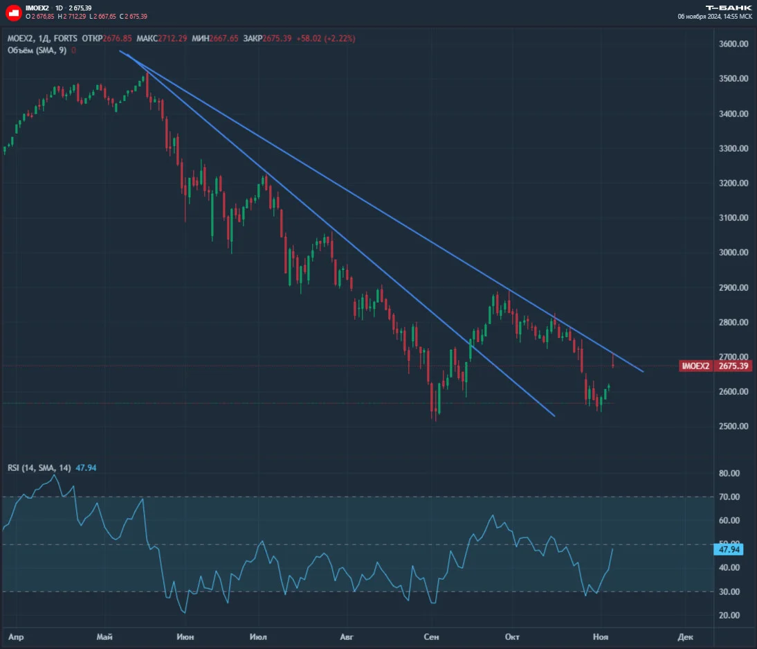Viewport: 757px width, 649px height.
Task: Click the Май label on the time axis
Action: (x=104, y=637)
